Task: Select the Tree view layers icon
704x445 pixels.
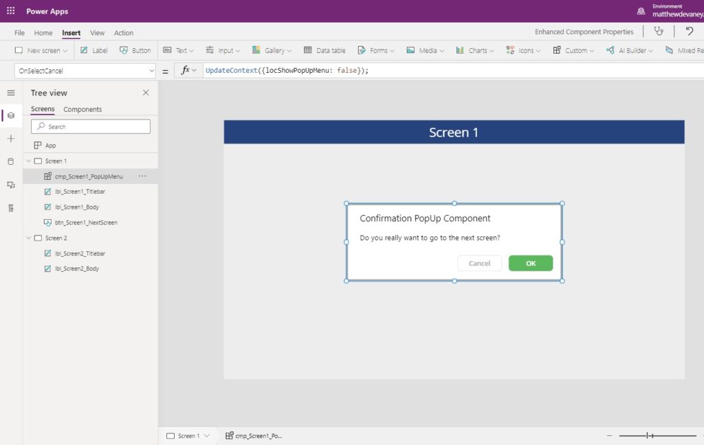Action: pyautogui.click(x=11, y=116)
